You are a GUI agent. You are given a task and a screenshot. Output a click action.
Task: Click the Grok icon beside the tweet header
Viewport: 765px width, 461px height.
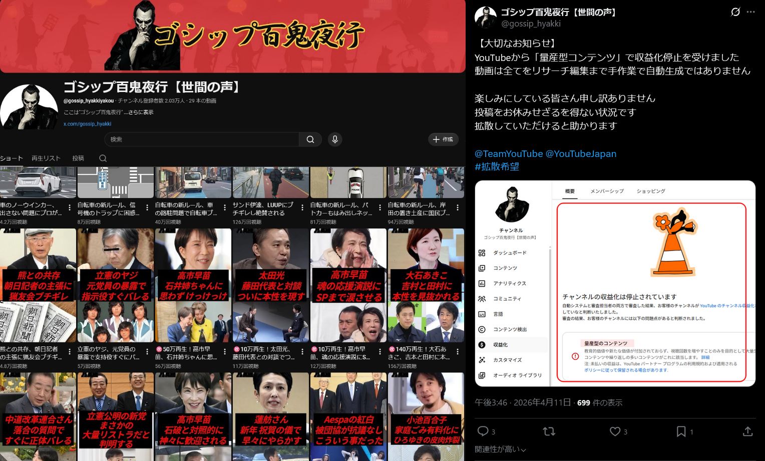tap(735, 12)
